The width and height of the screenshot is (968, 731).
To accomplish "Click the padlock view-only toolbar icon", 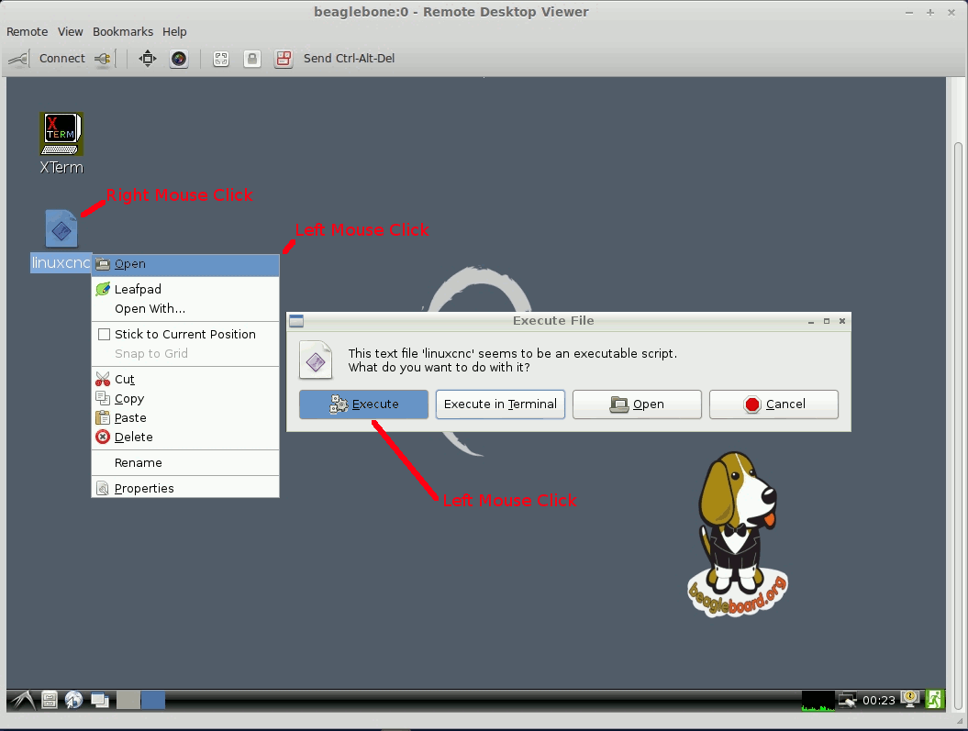I will point(252,59).
